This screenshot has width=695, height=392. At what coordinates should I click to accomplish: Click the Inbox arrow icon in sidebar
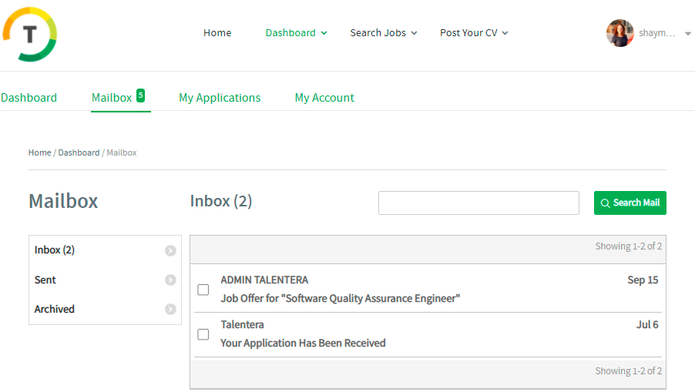pyautogui.click(x=170, y=250)
